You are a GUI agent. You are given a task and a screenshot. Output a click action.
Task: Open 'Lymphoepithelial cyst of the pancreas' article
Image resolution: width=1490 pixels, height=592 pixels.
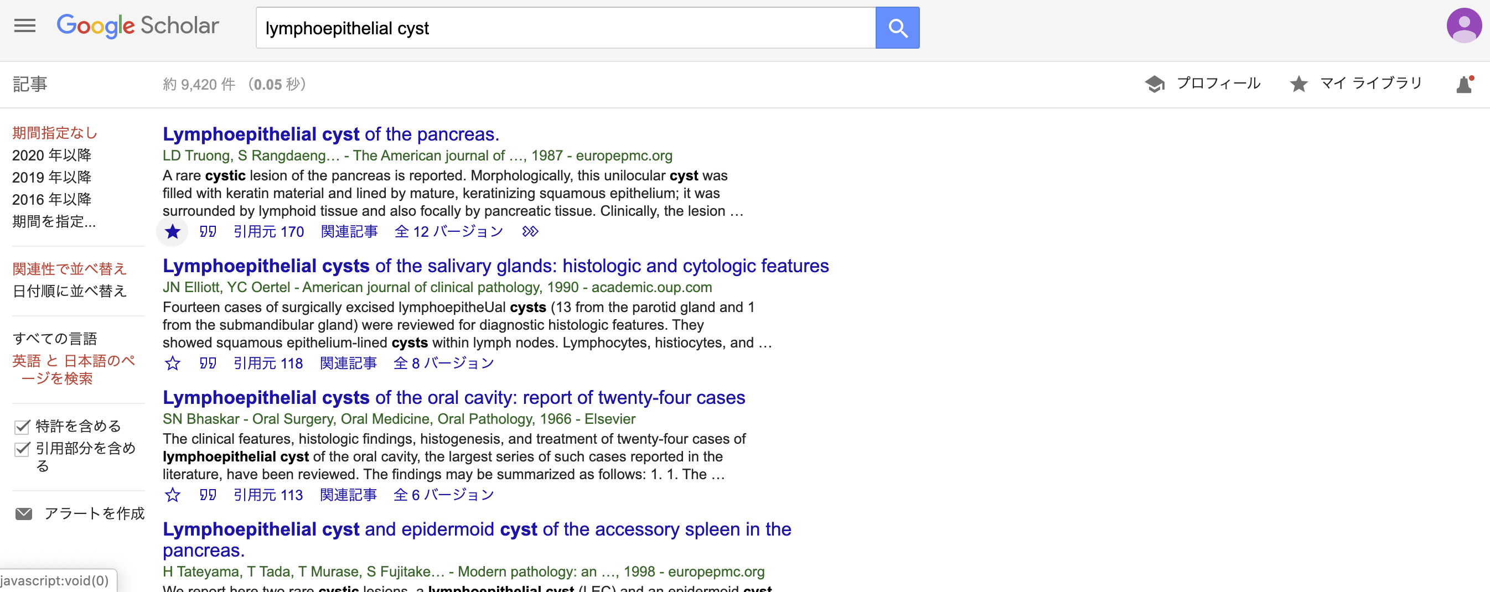pos(330,134)
